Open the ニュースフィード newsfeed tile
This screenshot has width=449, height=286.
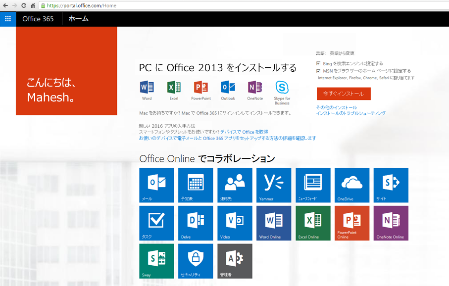pos(313,185)
